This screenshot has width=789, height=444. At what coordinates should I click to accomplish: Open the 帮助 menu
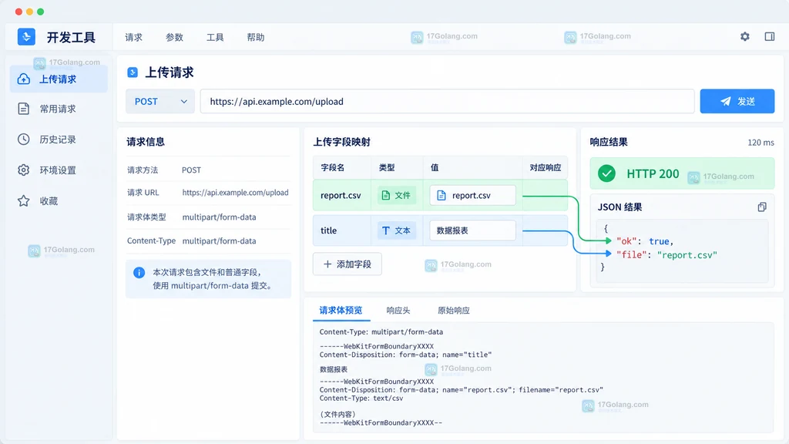click(256, 37)
